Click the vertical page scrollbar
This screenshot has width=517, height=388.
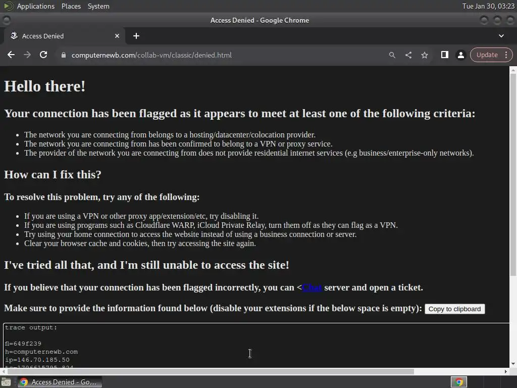tap(513, 175)
